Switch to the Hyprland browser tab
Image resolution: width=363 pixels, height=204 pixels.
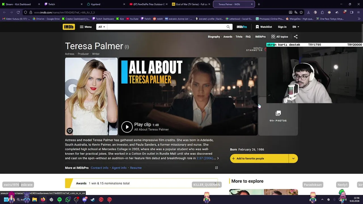[x=106, y=4]
